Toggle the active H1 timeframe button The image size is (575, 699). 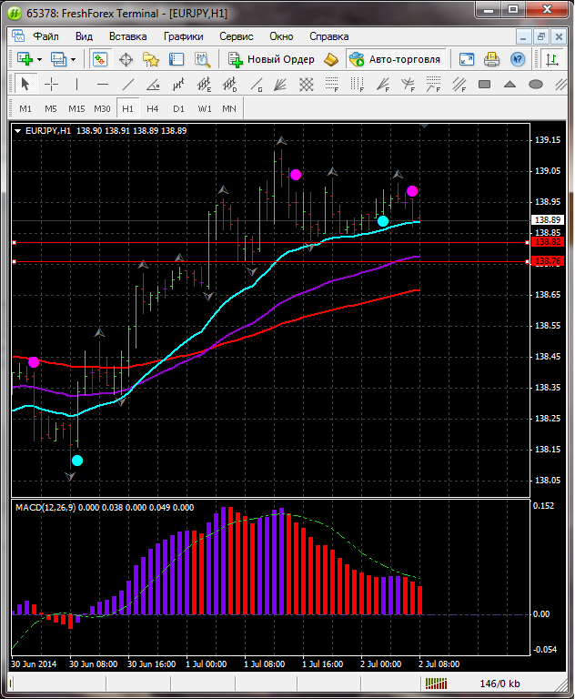(x=128, y=109)
